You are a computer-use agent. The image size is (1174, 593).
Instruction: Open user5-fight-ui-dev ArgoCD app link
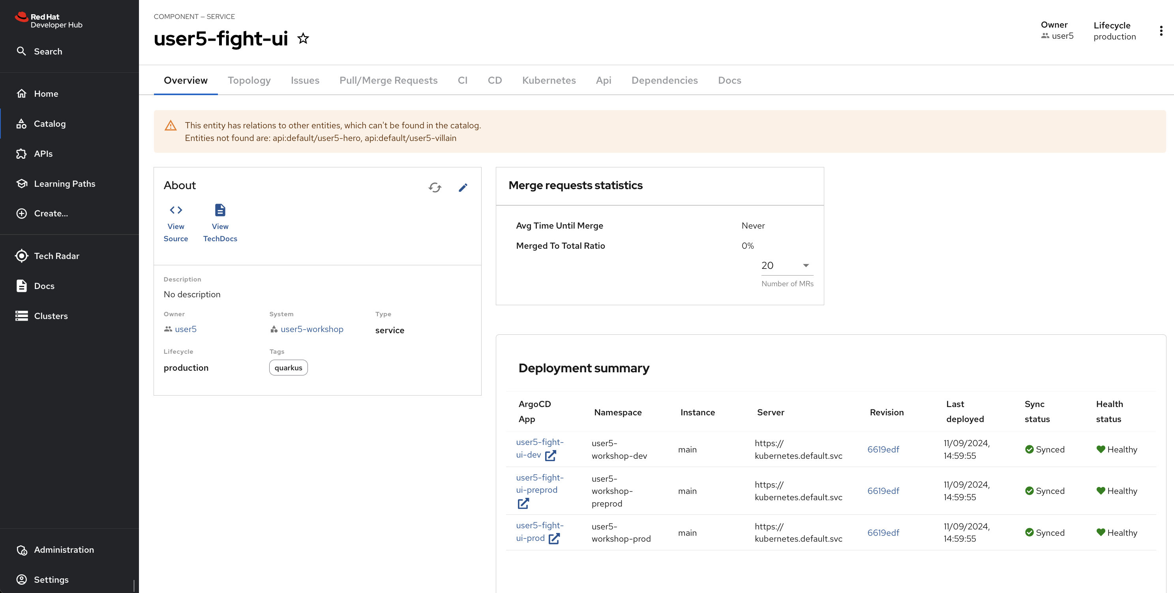pos(540,449)
